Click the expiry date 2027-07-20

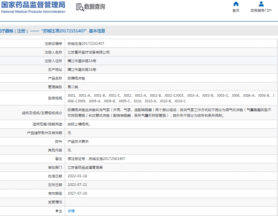click(77, 193)
